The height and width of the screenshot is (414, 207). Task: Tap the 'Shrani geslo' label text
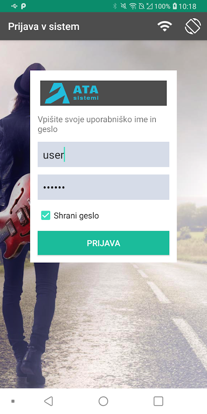76,216
